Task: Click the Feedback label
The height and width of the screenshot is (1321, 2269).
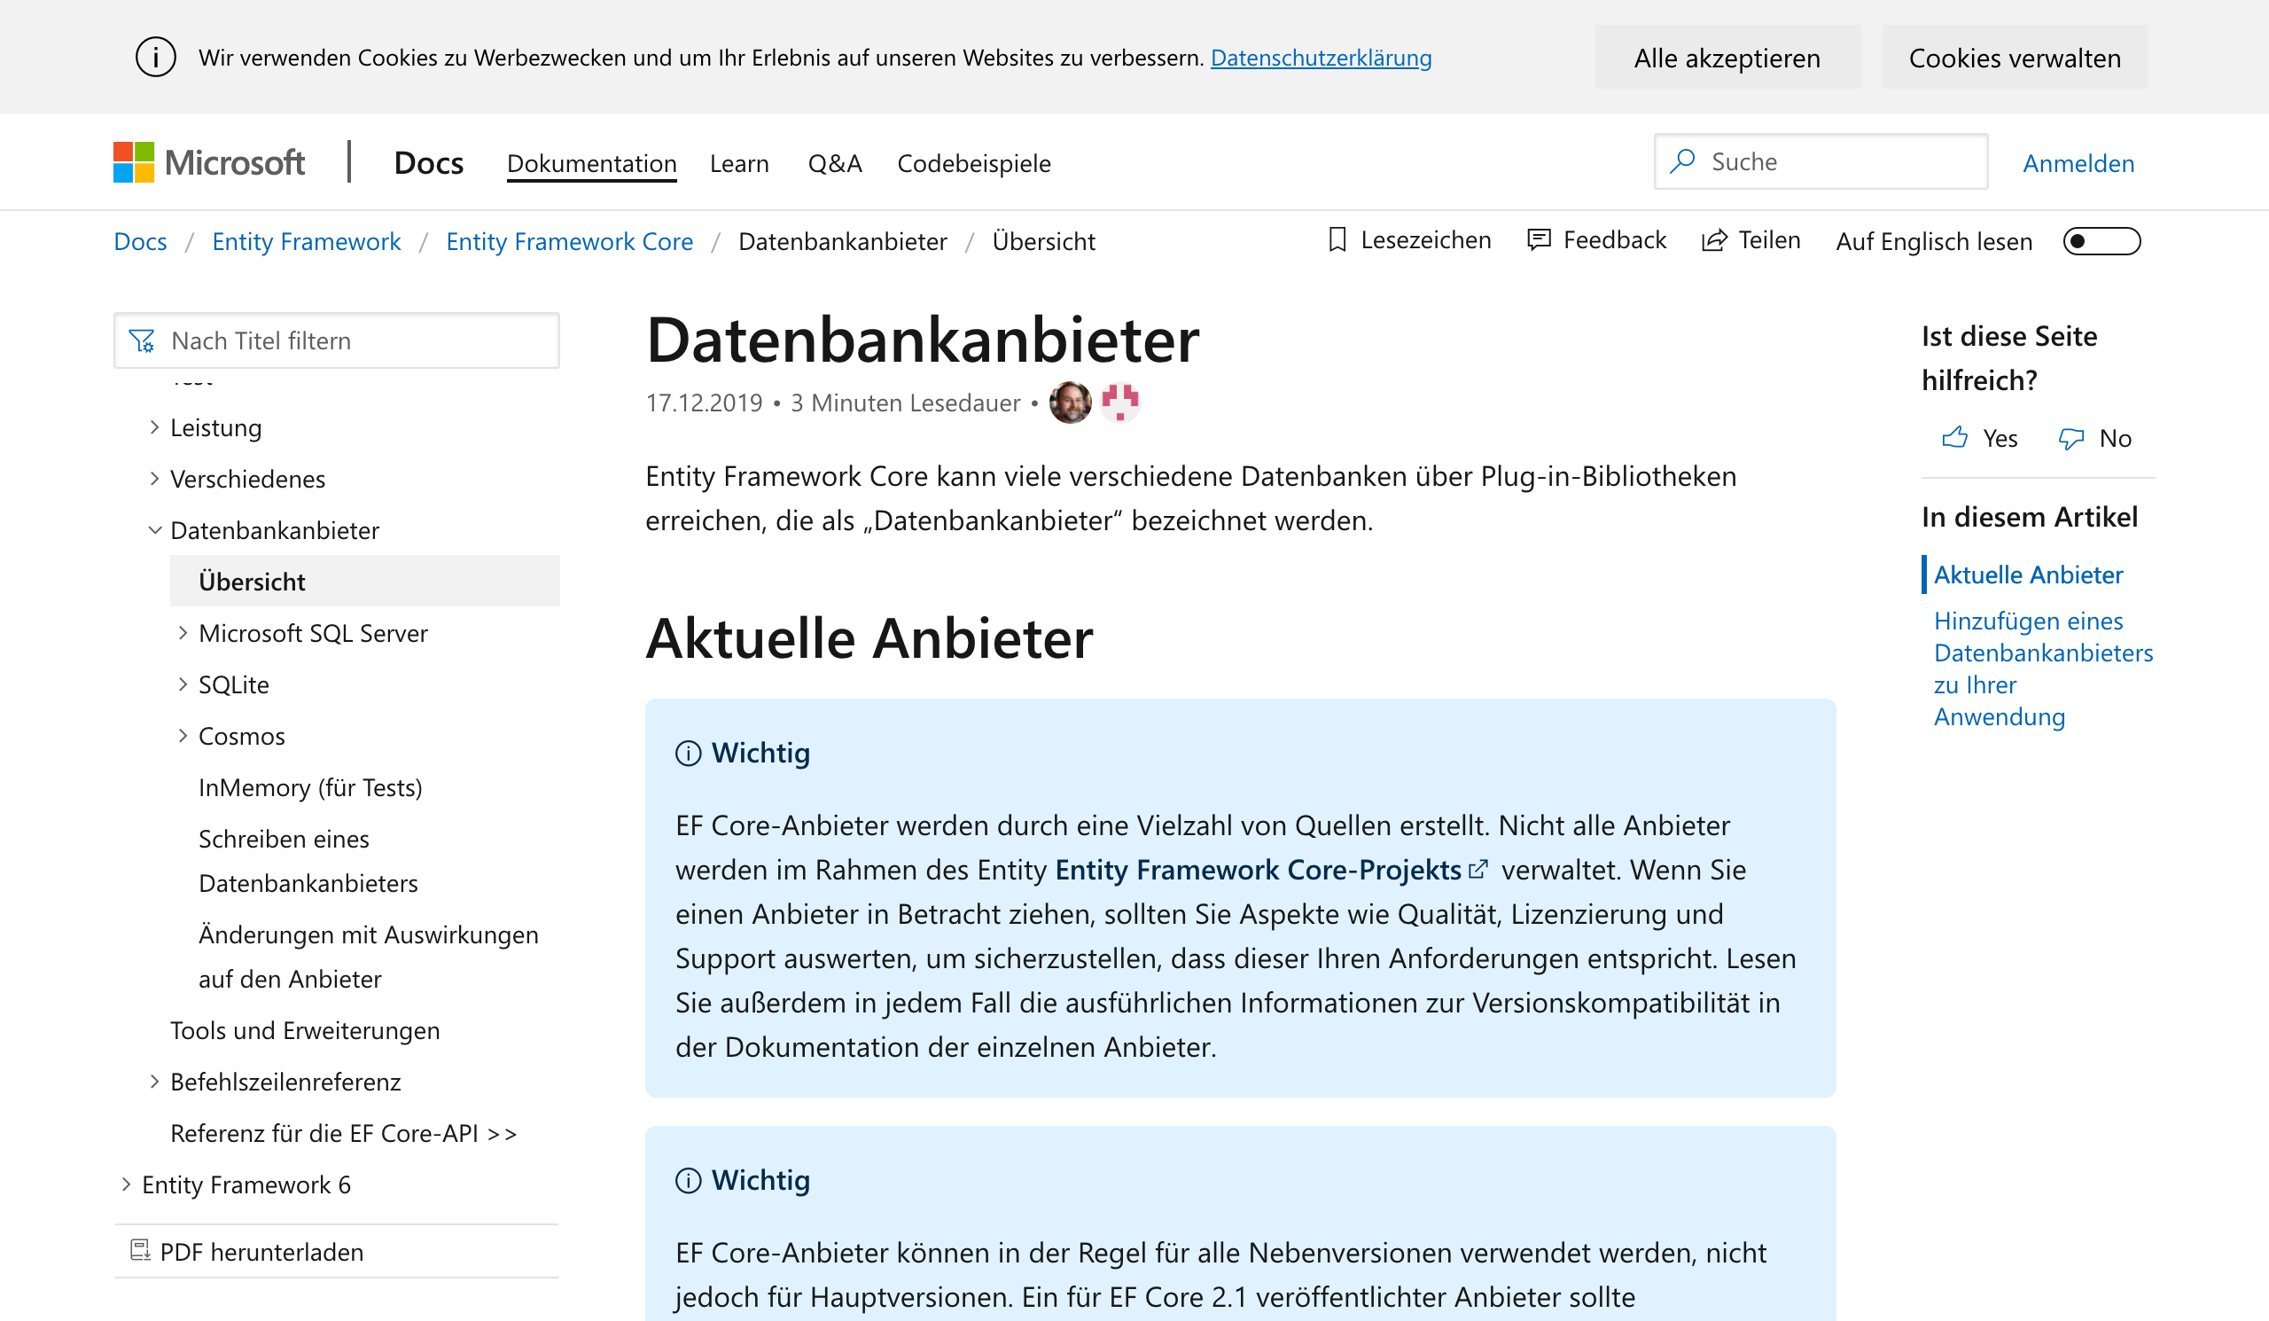Action: 1614,239
